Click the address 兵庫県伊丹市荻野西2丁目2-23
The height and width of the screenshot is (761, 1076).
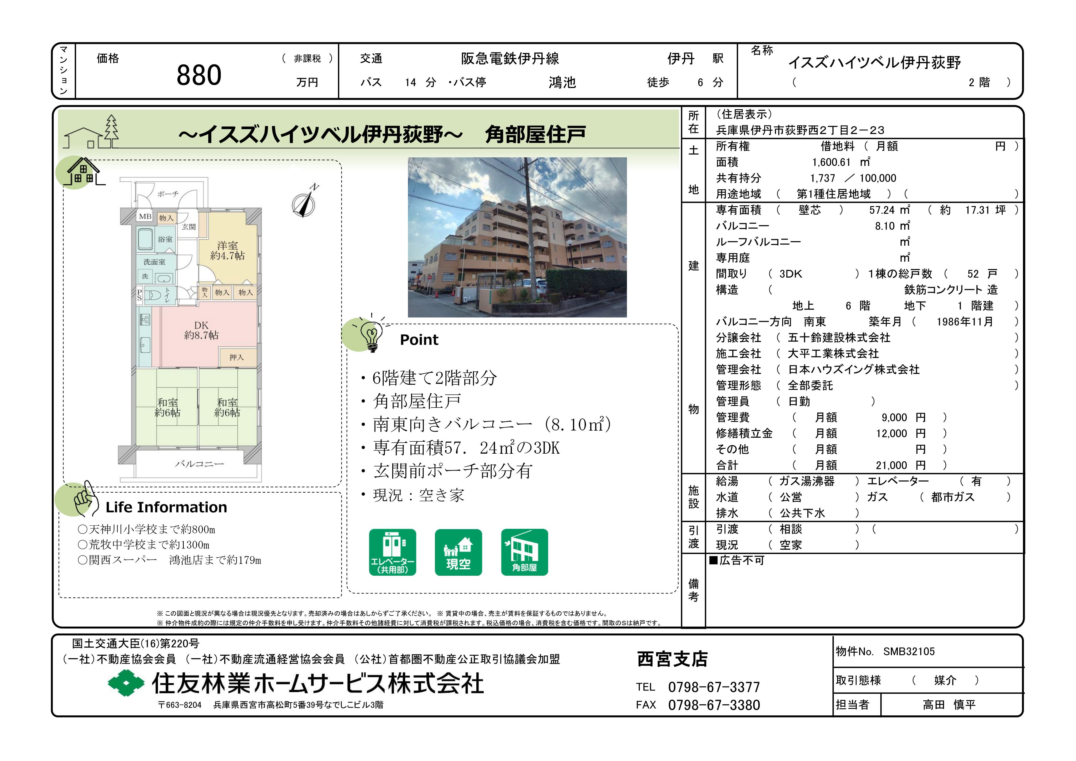800,130
